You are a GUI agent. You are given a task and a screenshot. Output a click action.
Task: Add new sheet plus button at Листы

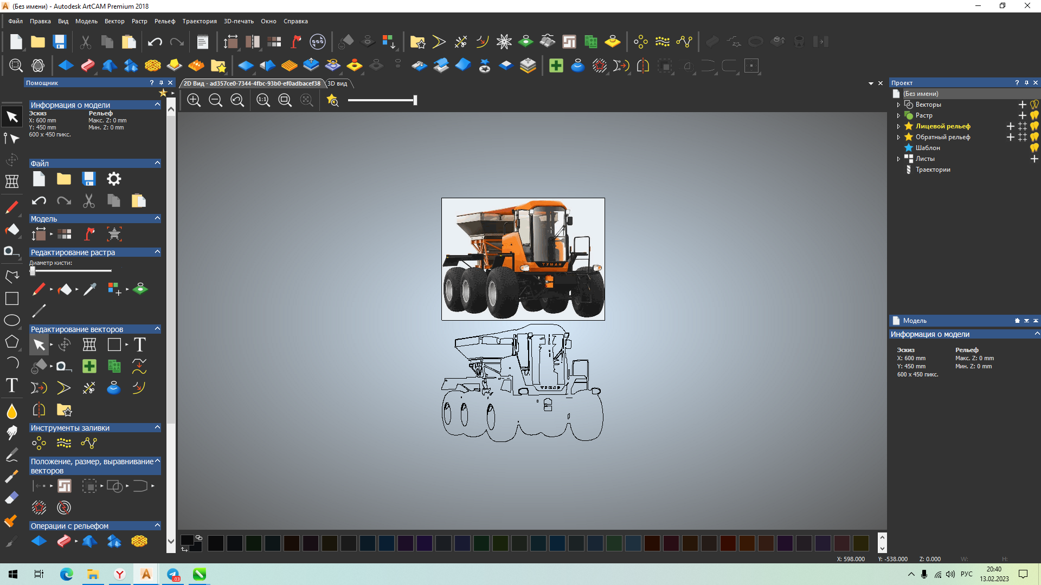tap(1034, 159)
